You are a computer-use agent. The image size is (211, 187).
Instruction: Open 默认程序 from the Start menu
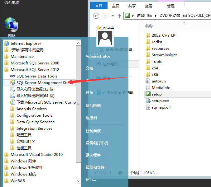point(93,155)
